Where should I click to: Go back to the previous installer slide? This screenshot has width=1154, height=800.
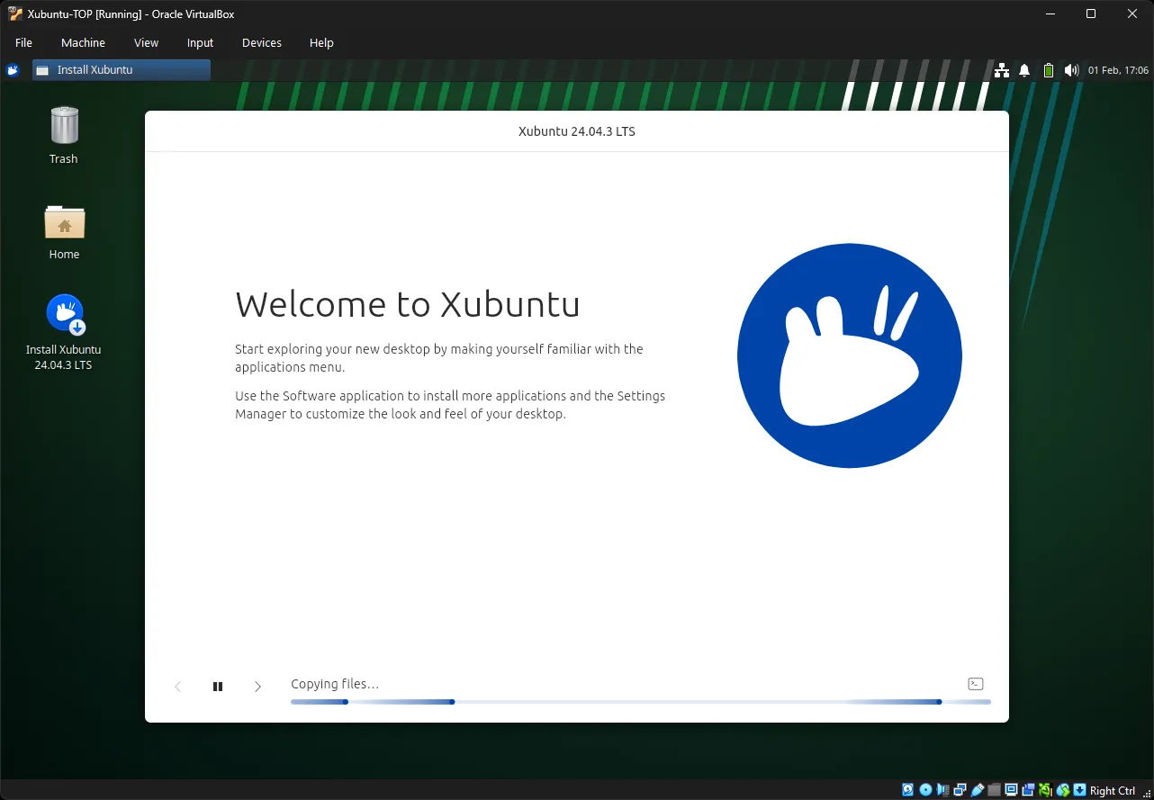[177, 686]
